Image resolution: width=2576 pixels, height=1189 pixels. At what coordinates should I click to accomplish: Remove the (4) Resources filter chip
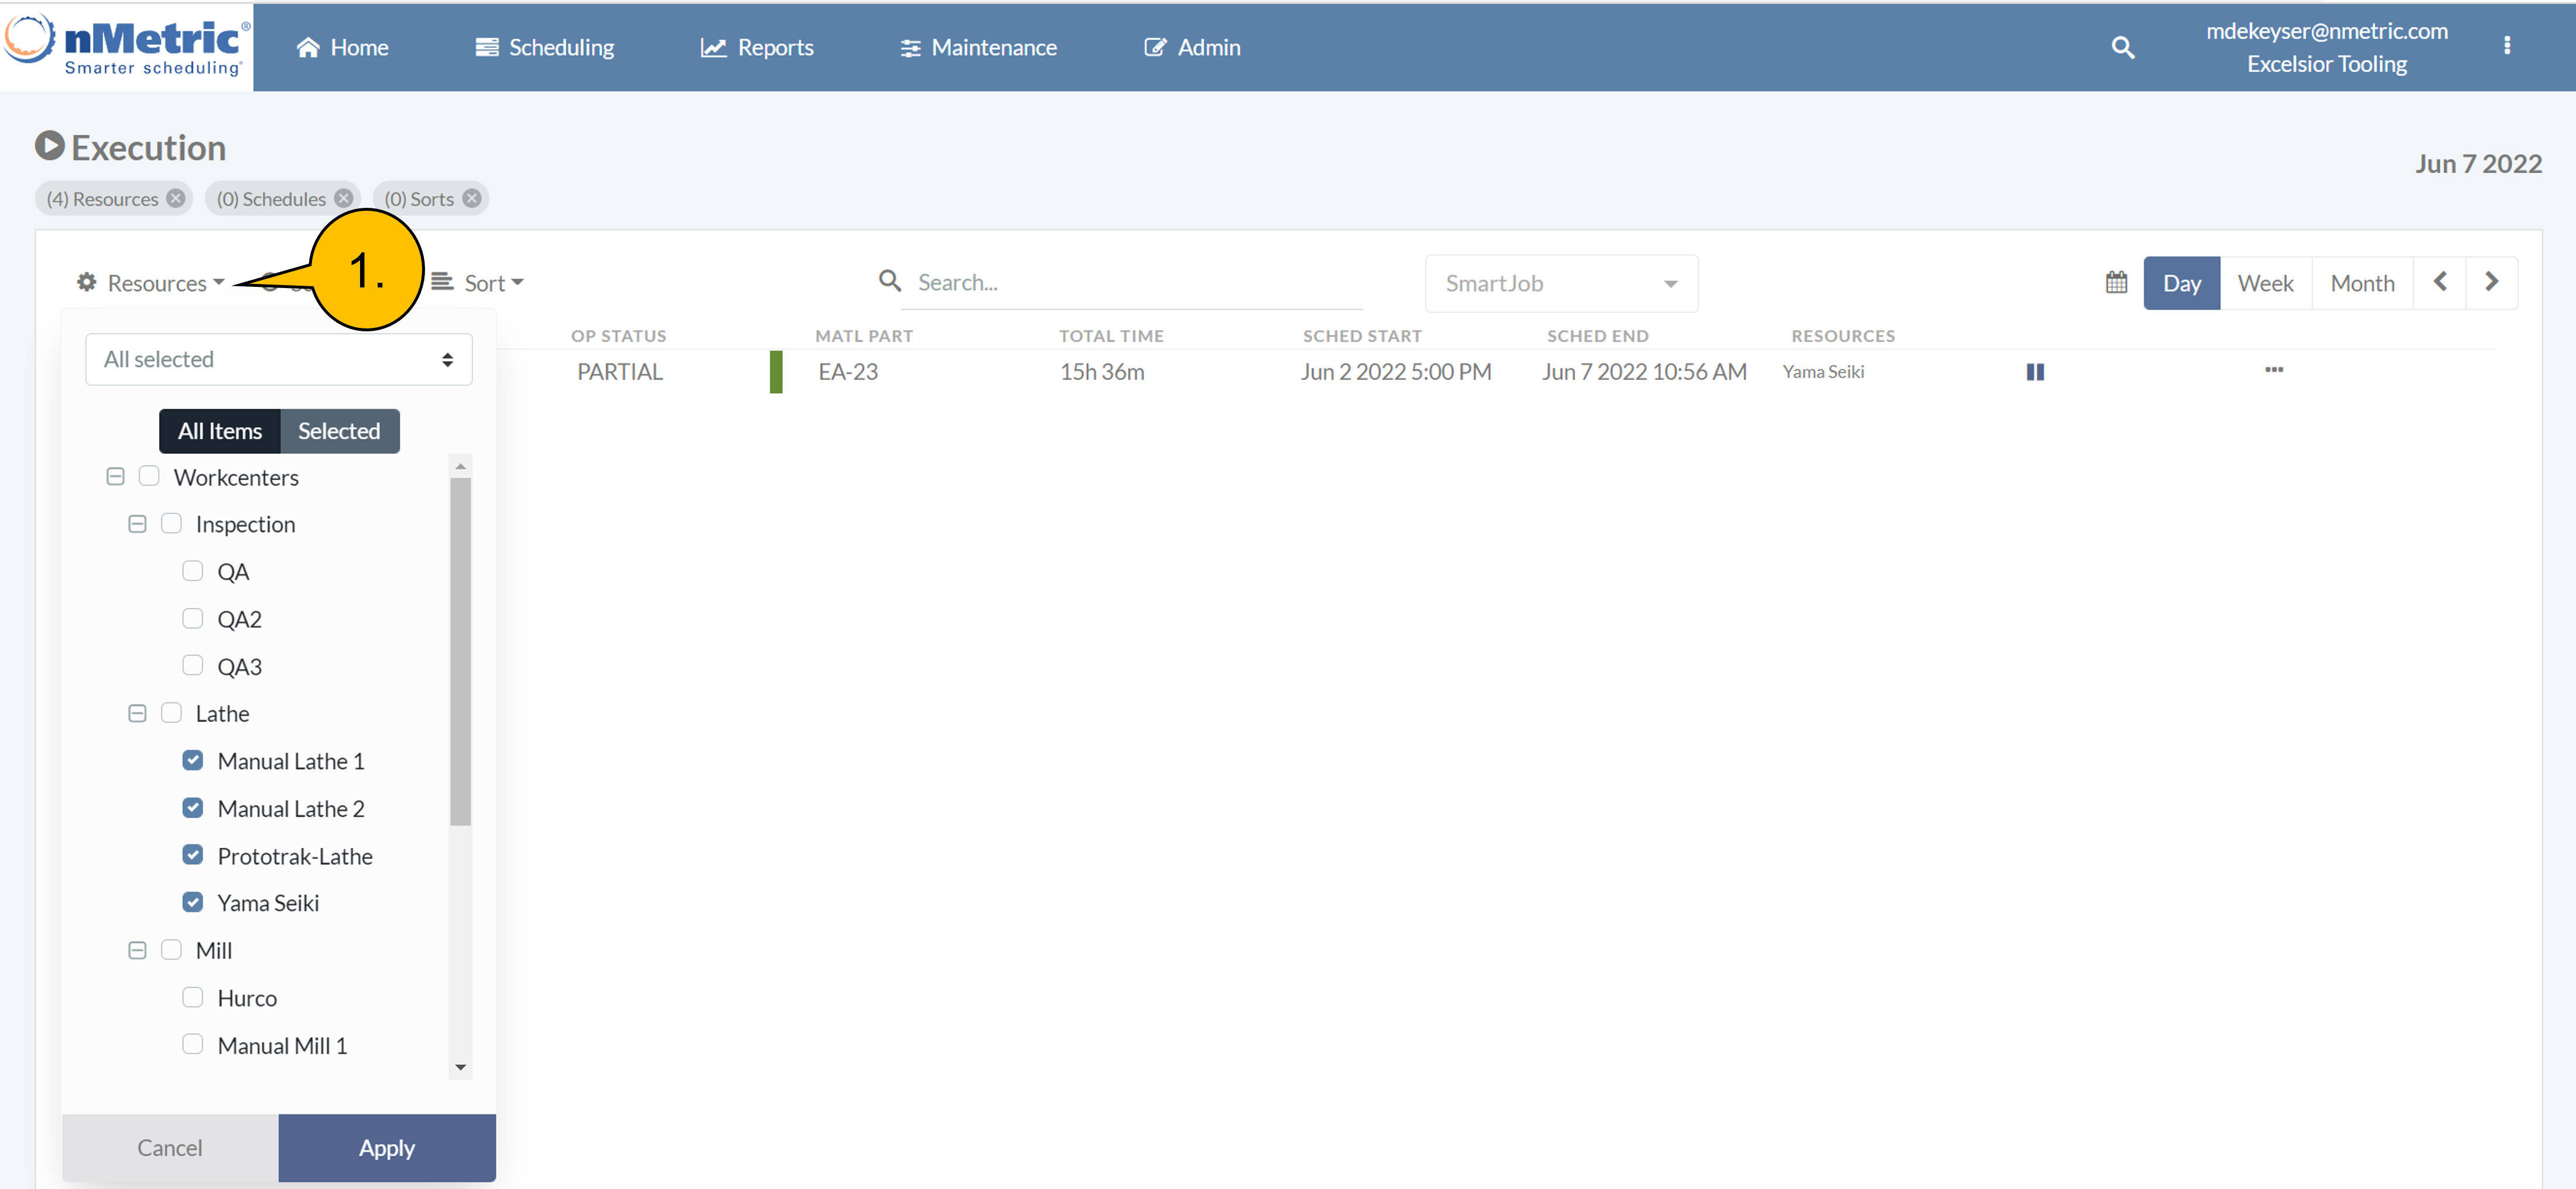pyautogui.click(x=176, y=199)
